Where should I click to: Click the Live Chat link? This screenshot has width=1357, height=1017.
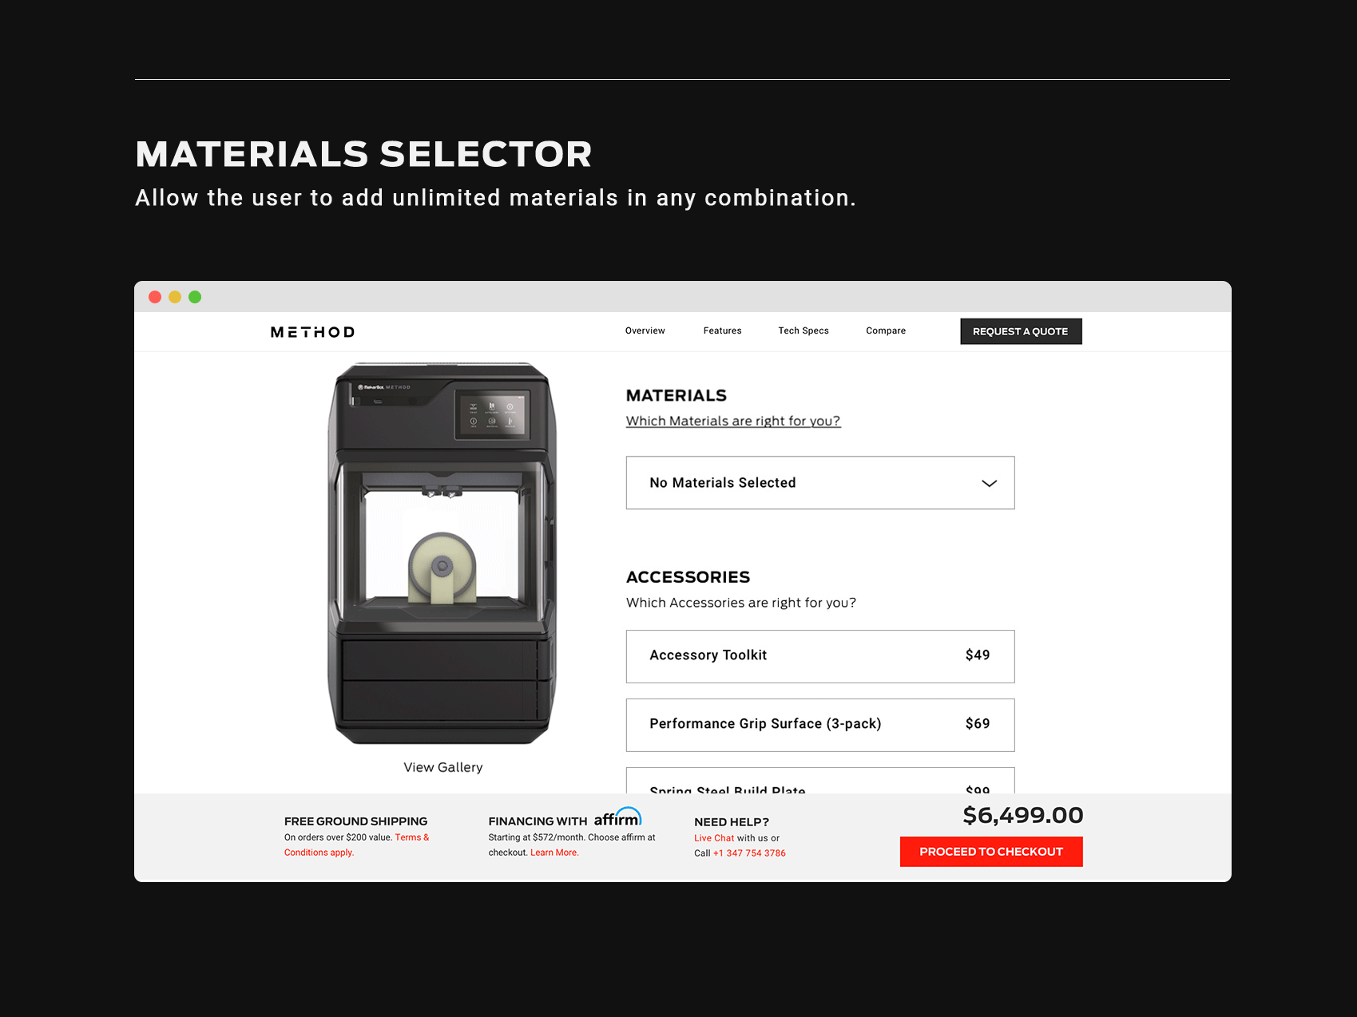pyautogui.click(x=714, y=838)
